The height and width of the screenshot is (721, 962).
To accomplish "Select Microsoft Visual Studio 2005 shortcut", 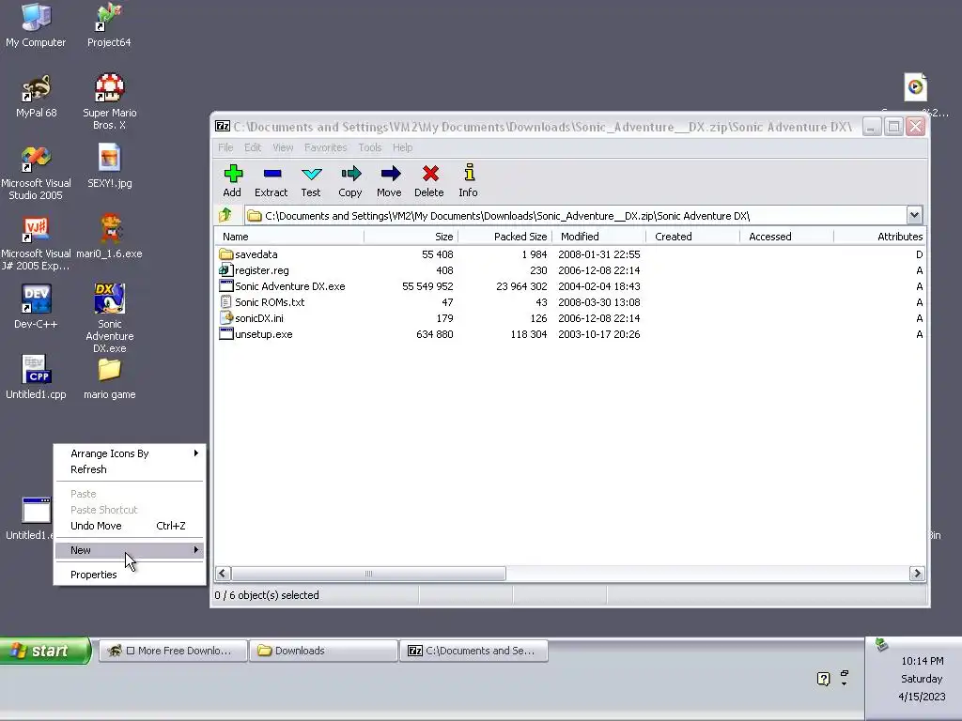I will pyautogui.click(x=36, y=173).
